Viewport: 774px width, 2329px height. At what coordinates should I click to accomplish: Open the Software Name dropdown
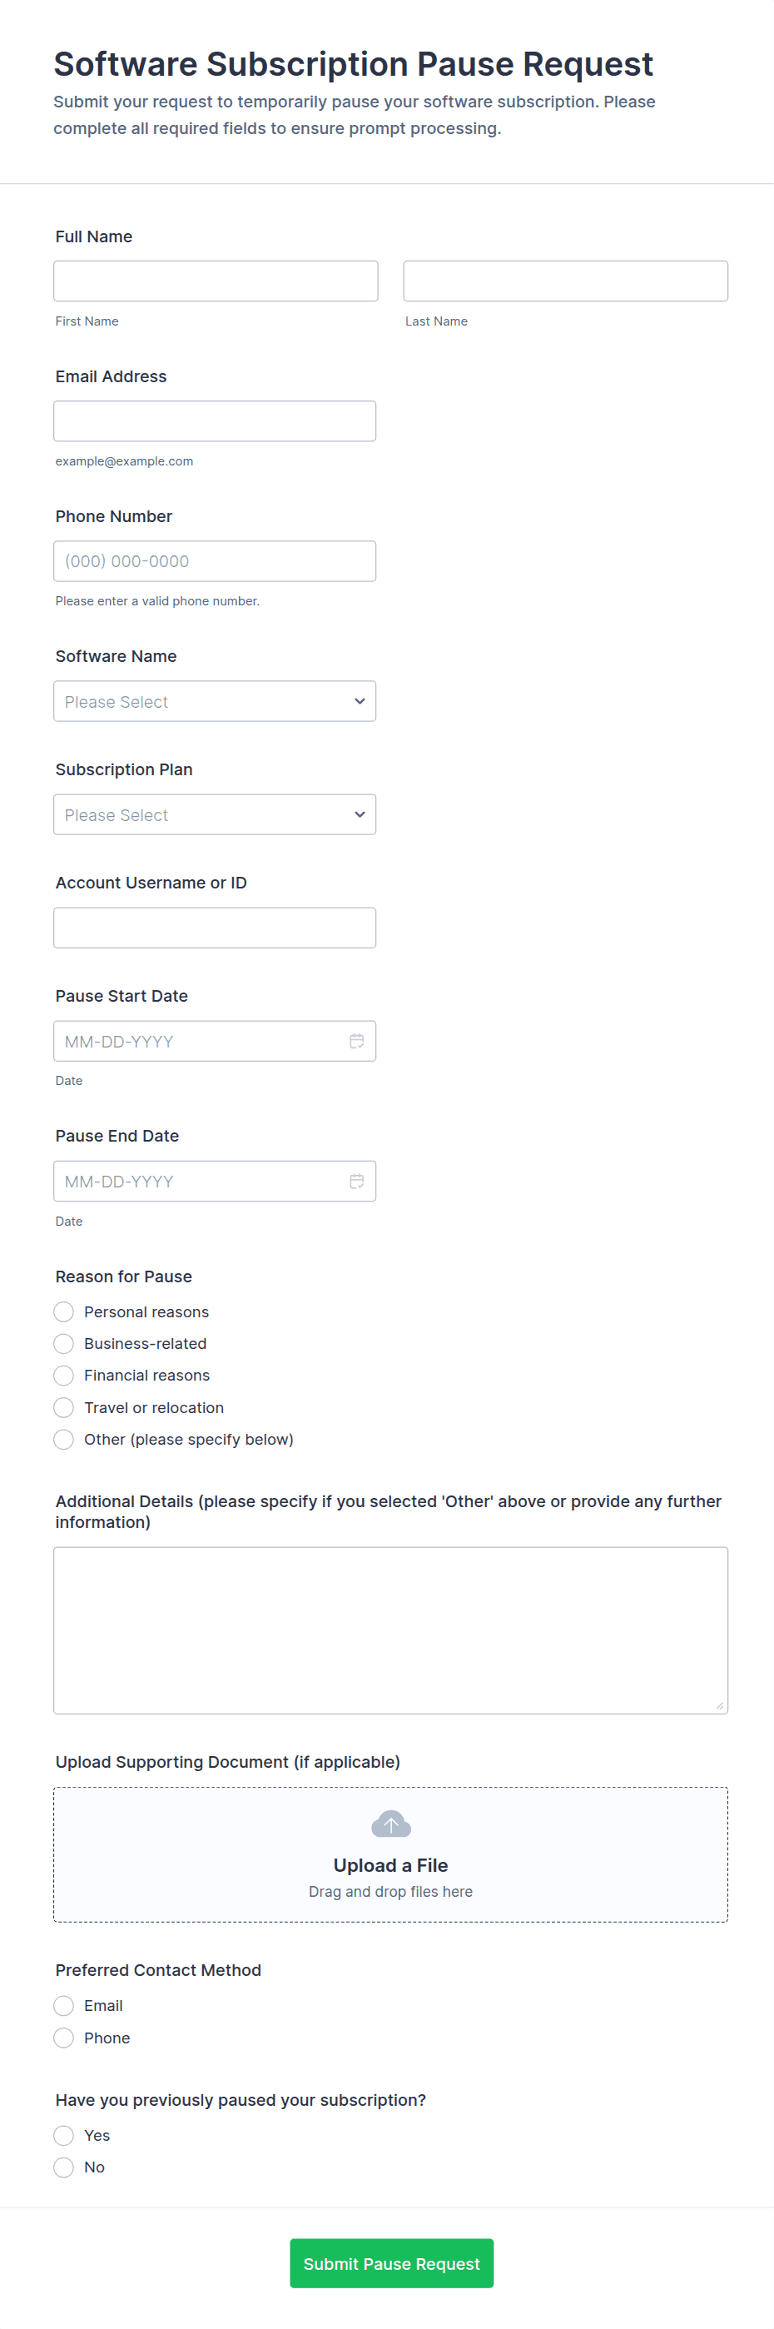pyautogui.click(x=215, y=702)
